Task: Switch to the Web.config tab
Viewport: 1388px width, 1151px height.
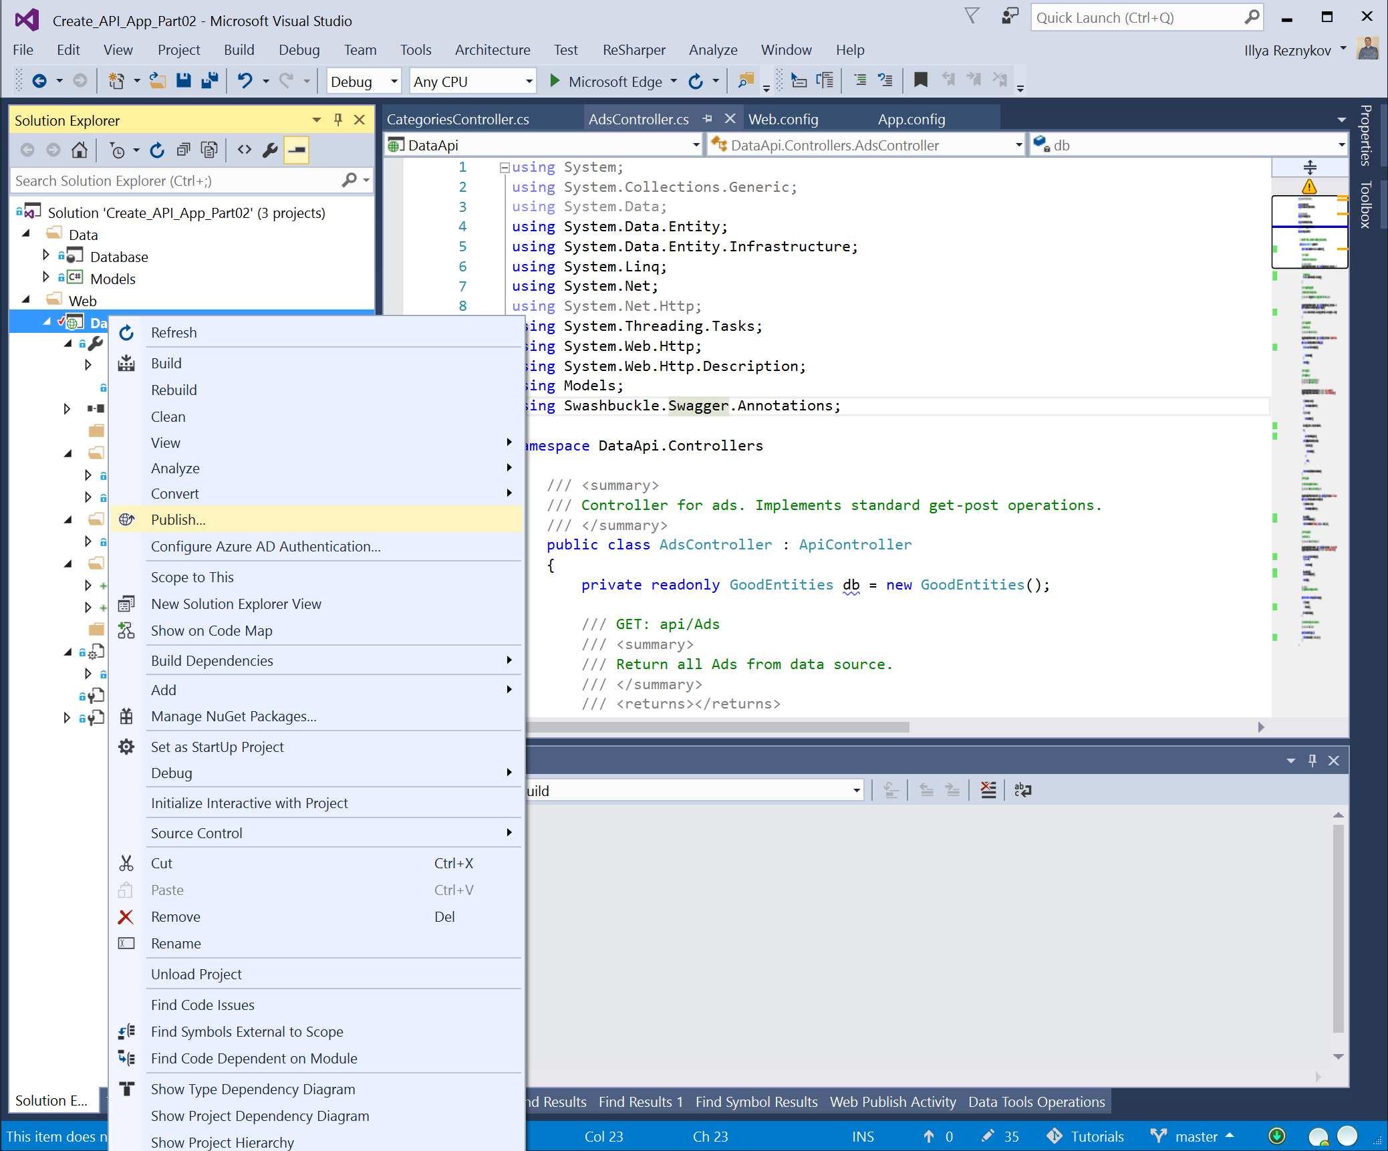Action: (x=783, y=119)
